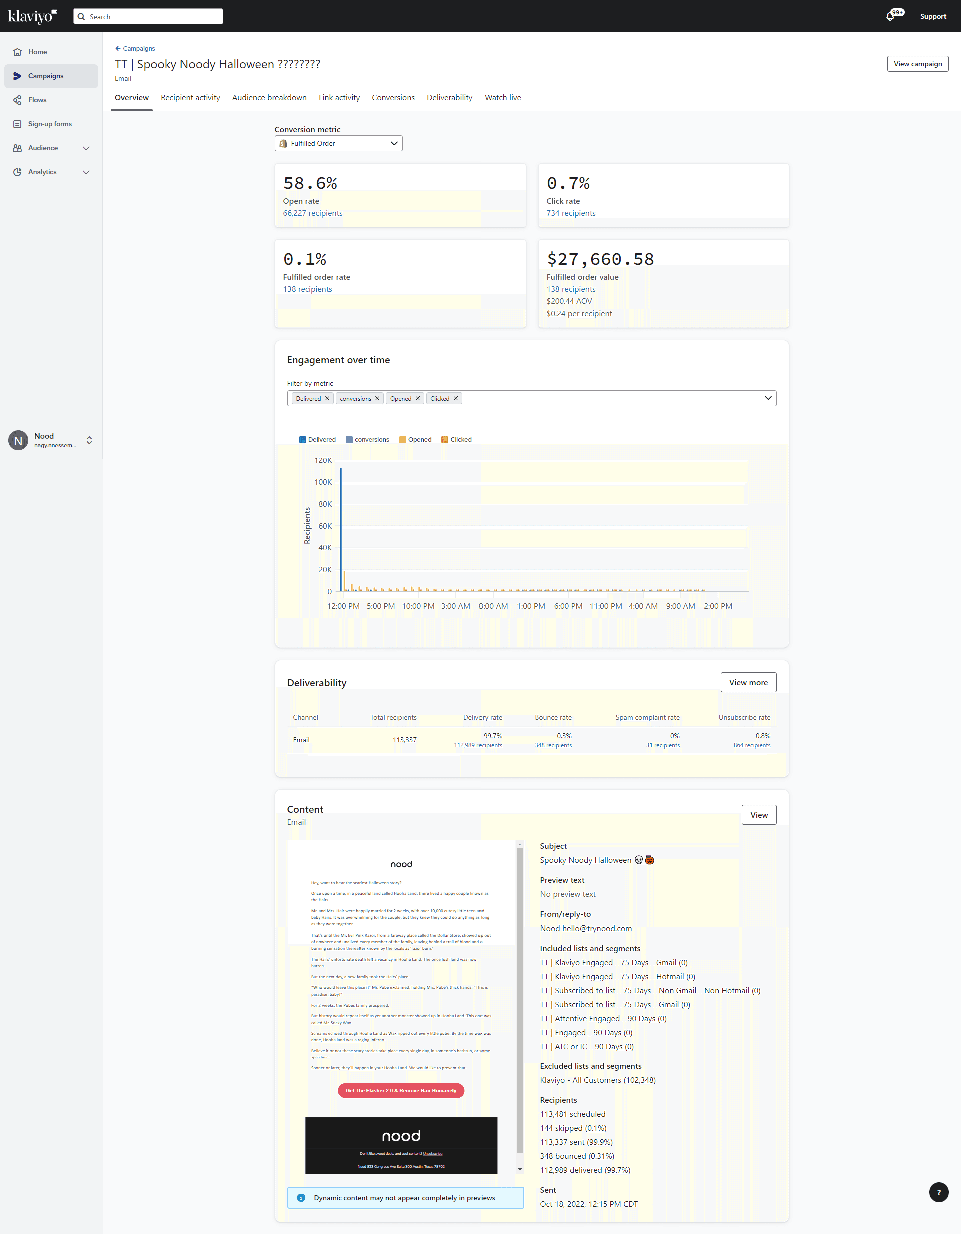Click the email preview scroll up arrow
961x1236 pixels.
click(x=520, y=844)
